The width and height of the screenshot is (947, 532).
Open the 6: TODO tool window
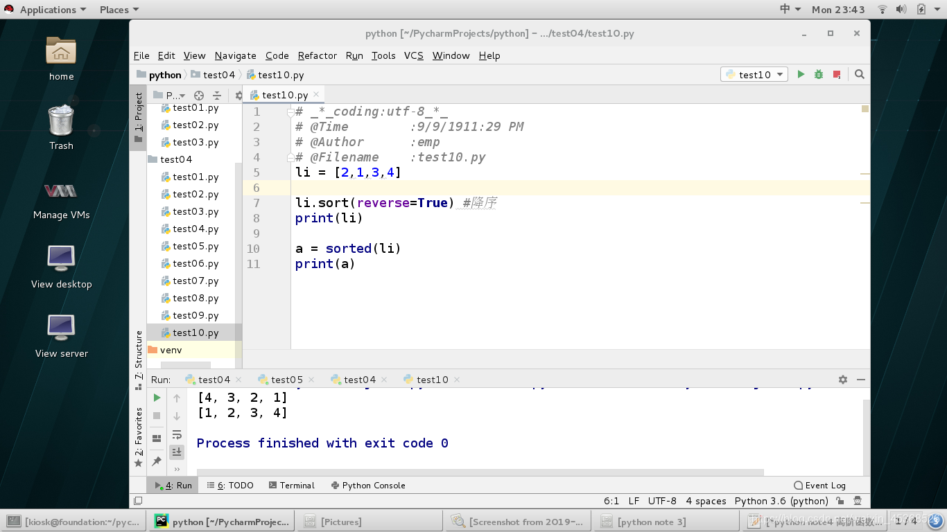(231, 486)
